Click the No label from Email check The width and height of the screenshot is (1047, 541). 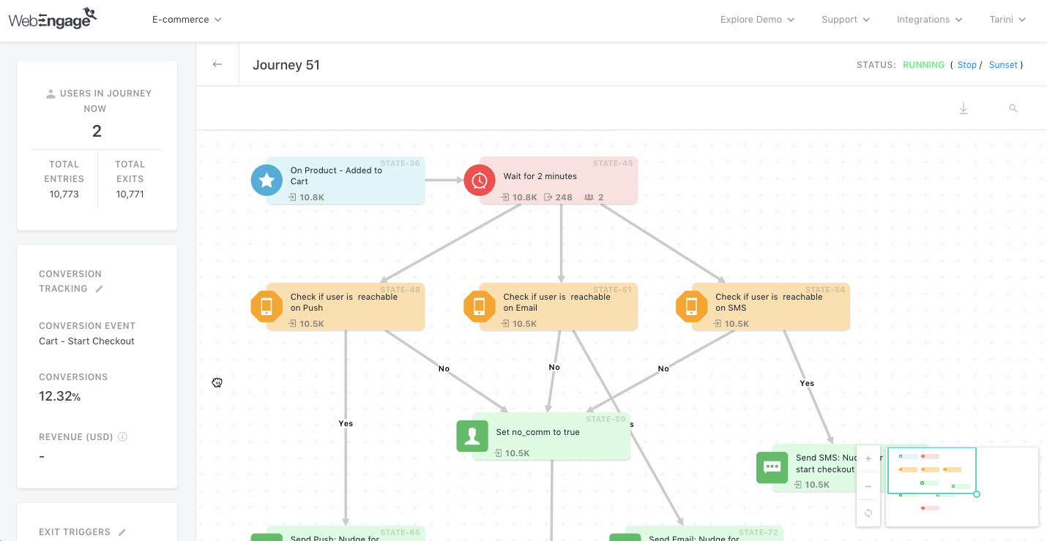pos(554,367)
